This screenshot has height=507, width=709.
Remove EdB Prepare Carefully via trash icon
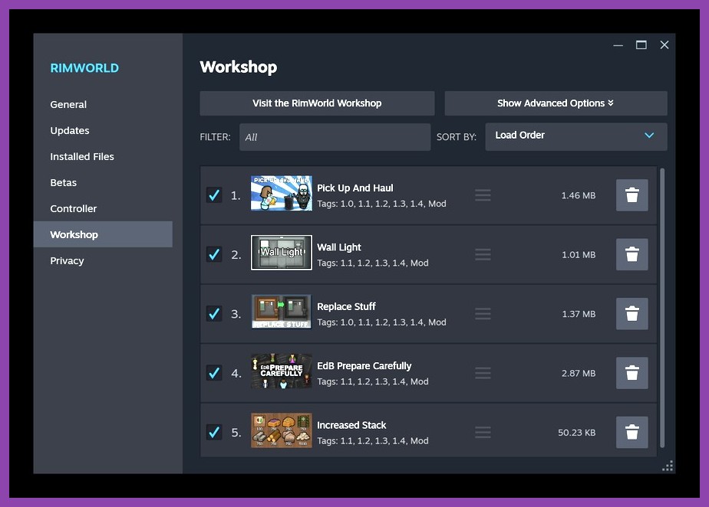pos(632,373)
